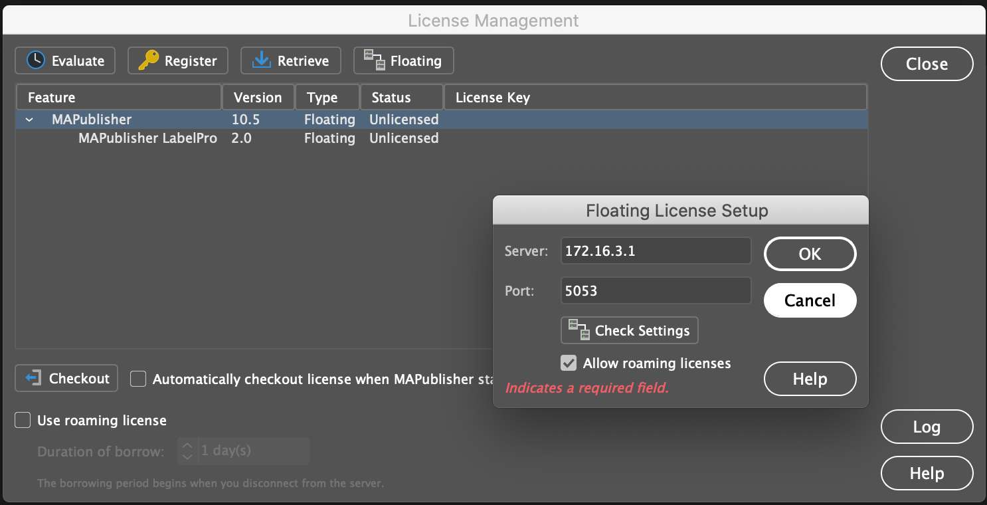This screenshot has width=987, height=505.
Task: Click the Port number field
Action: tap(656, 290)
